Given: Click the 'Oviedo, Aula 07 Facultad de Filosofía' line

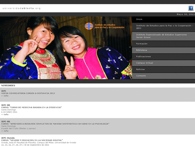Looking at the screenshot, I should click(39, 143).
